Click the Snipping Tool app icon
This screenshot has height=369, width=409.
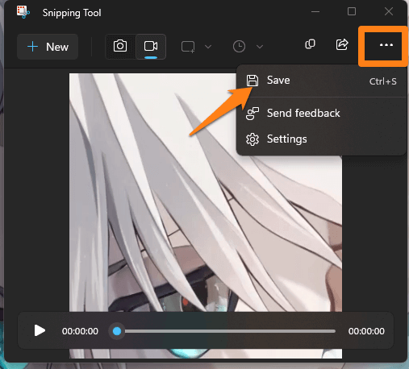click(x=23, y=12)
